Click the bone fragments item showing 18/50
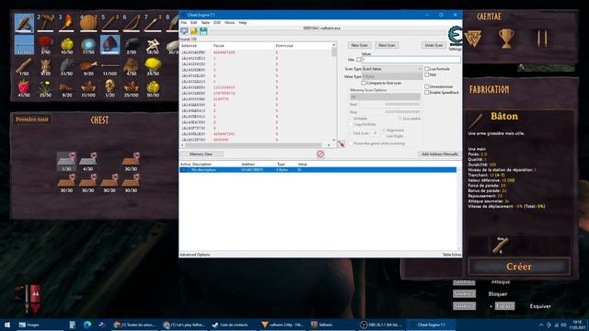 (x=153, y=45)
